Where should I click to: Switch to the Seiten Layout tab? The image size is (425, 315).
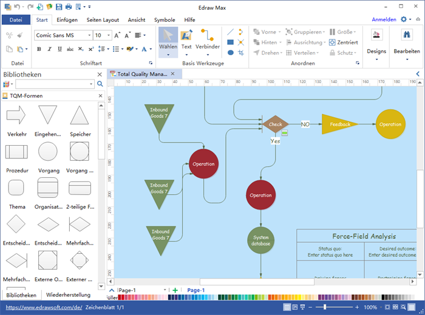click(x=103, y=19)
